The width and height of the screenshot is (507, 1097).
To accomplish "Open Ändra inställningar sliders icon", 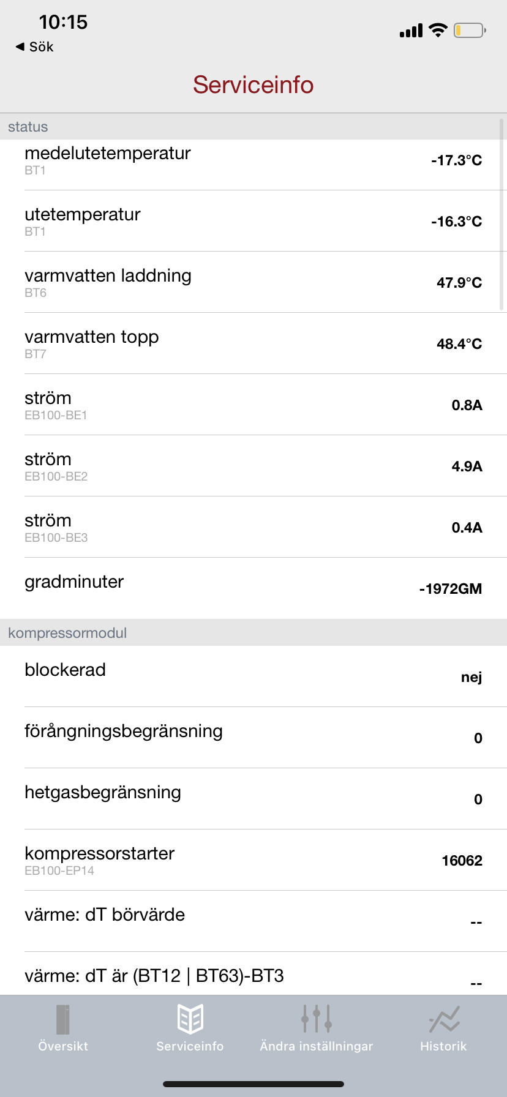I will click(x=317, y=1019).
